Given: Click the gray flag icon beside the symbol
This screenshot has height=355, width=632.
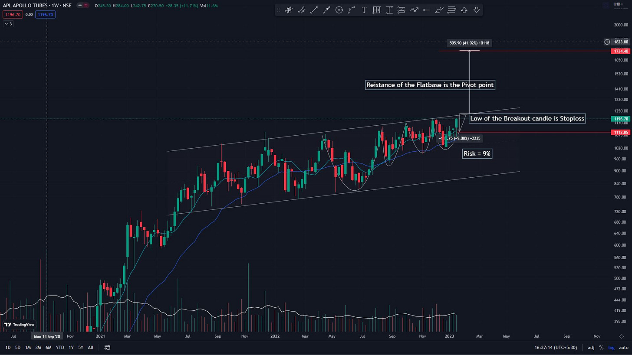Looking at the screenshot, I should coord(80,6).
